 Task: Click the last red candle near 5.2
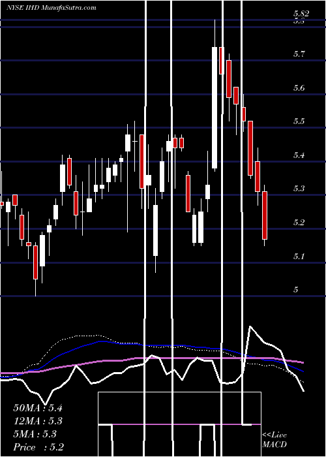(265, 215)
